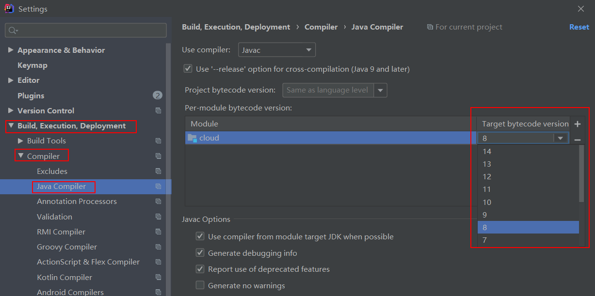
Task: Expand the Appearance & Behavior tree section
Action: 11,50
